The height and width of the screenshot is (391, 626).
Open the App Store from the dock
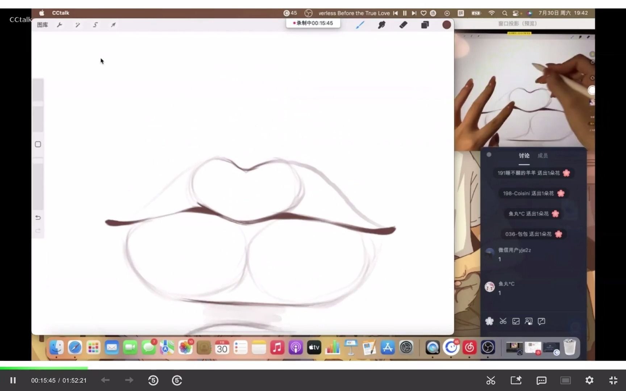(x=388, y=348)
